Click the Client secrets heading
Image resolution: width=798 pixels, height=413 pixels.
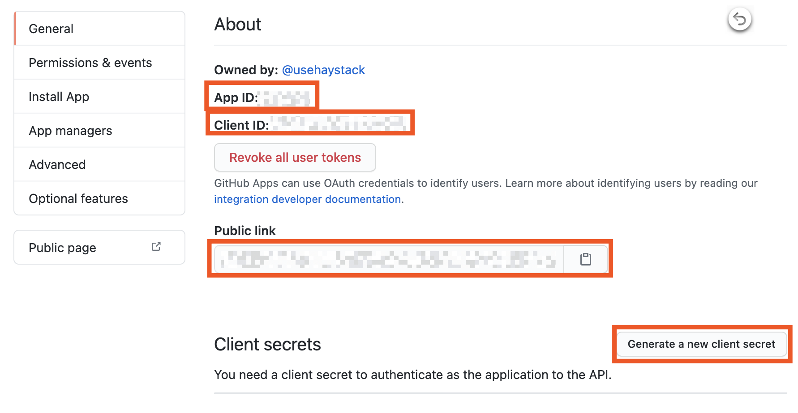(267, 345)
